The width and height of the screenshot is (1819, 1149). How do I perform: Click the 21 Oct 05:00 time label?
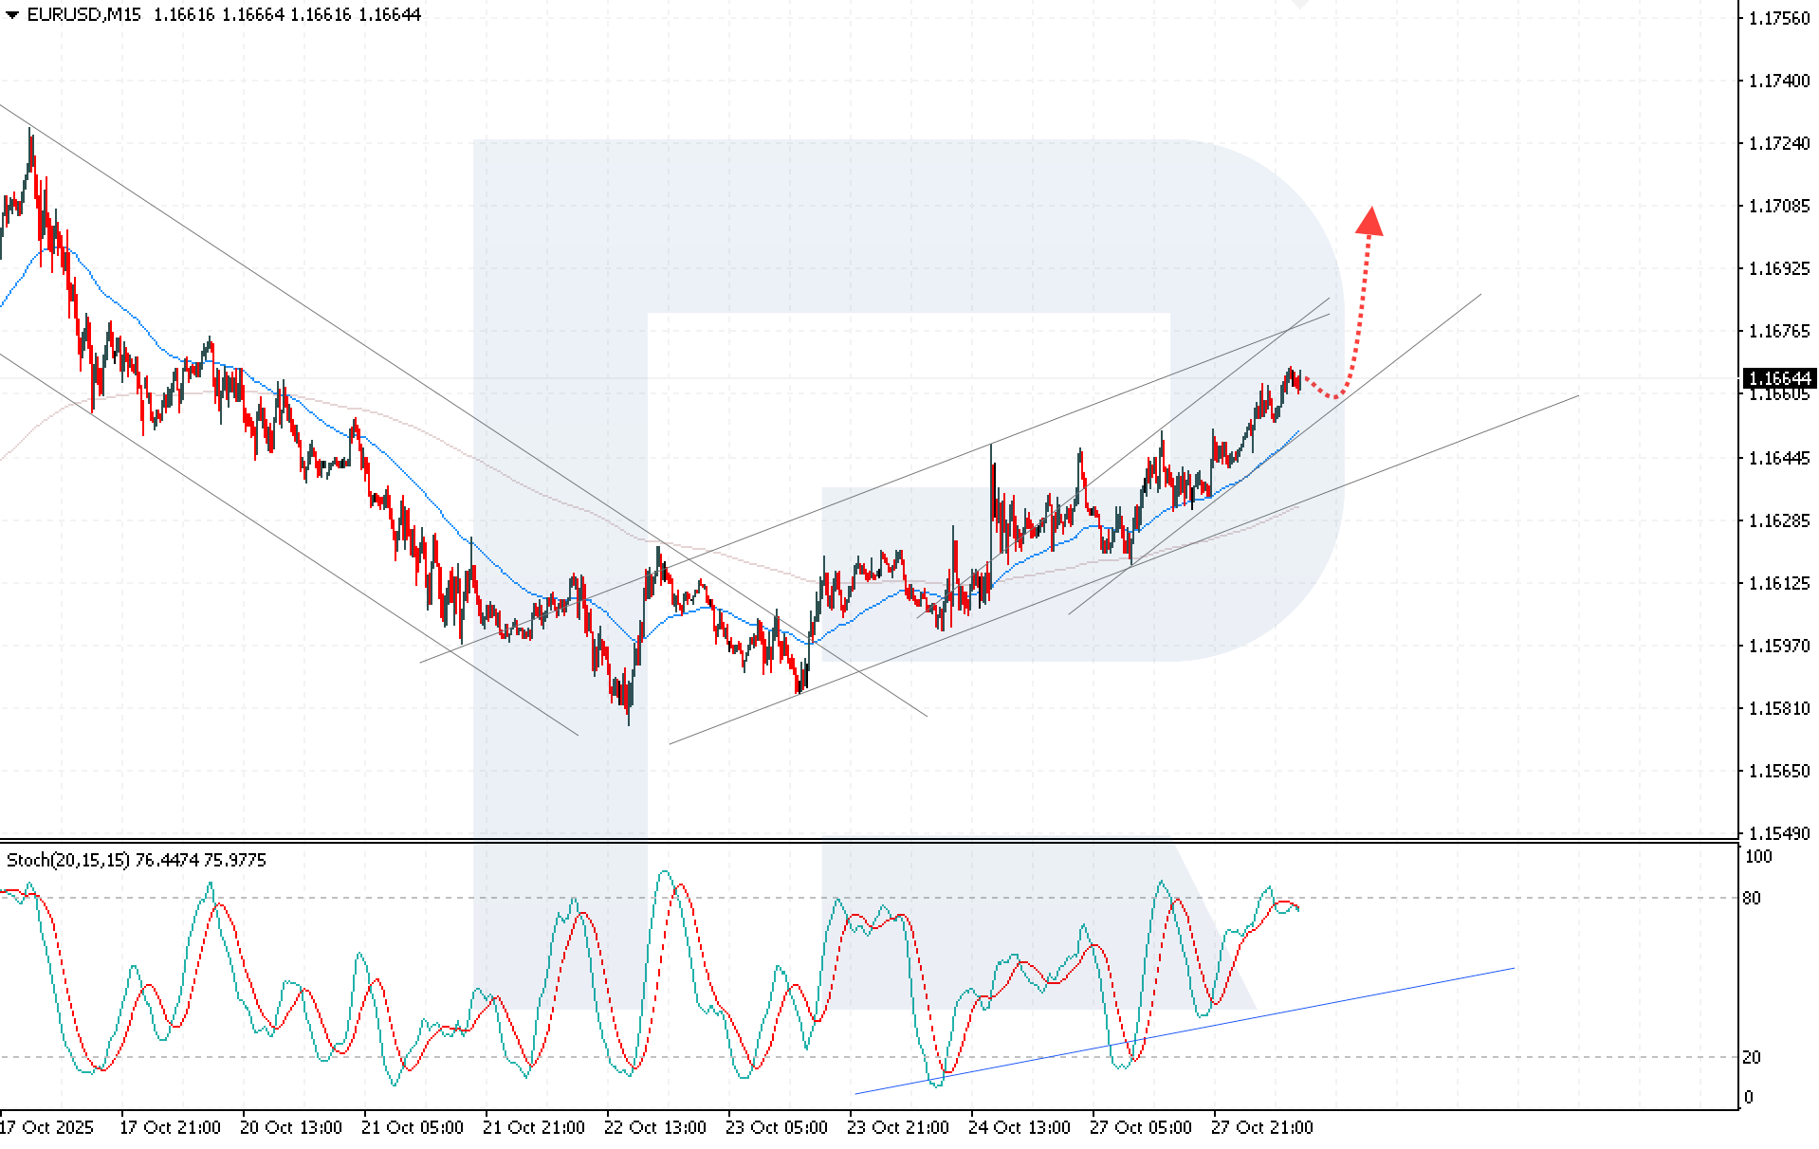(413, 1127)
